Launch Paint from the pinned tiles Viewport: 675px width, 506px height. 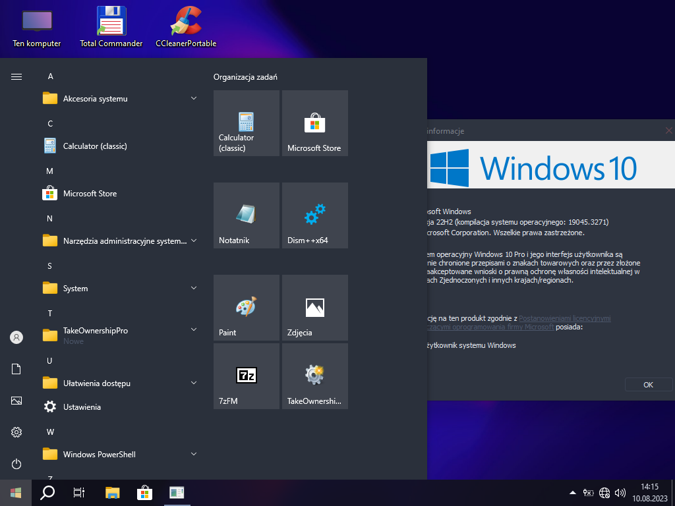246,308
